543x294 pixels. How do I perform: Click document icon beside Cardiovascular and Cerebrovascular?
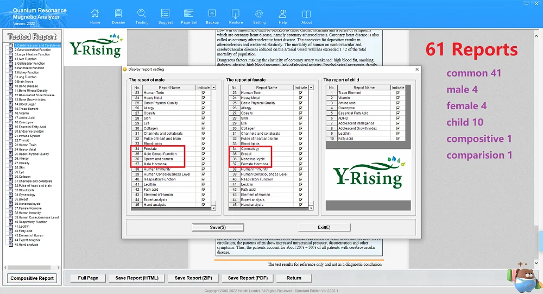click(x=11, y=46)
